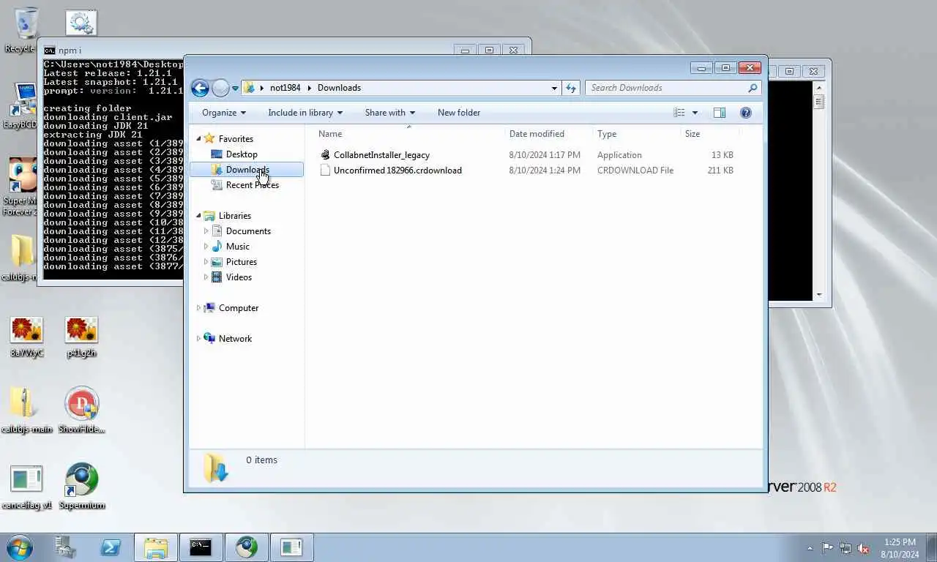Expand the Videos library
This screenshot has height=562, width=937.
click(206, 277)
